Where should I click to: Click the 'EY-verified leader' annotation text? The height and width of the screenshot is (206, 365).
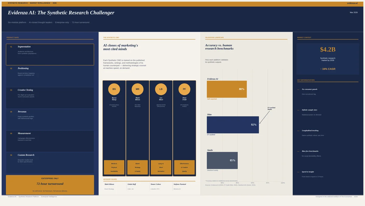[271, 108]
